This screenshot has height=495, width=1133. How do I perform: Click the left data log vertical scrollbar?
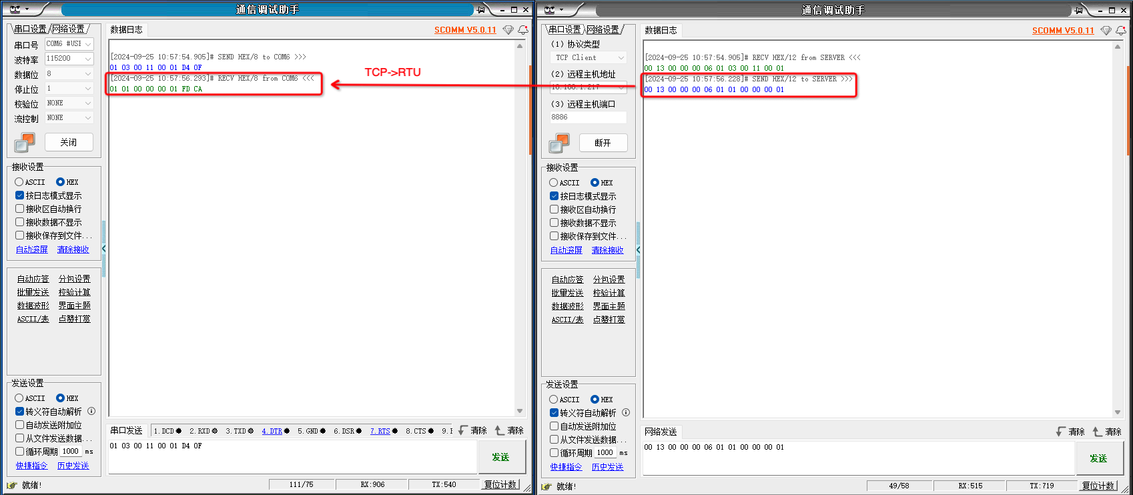[520, 227]
